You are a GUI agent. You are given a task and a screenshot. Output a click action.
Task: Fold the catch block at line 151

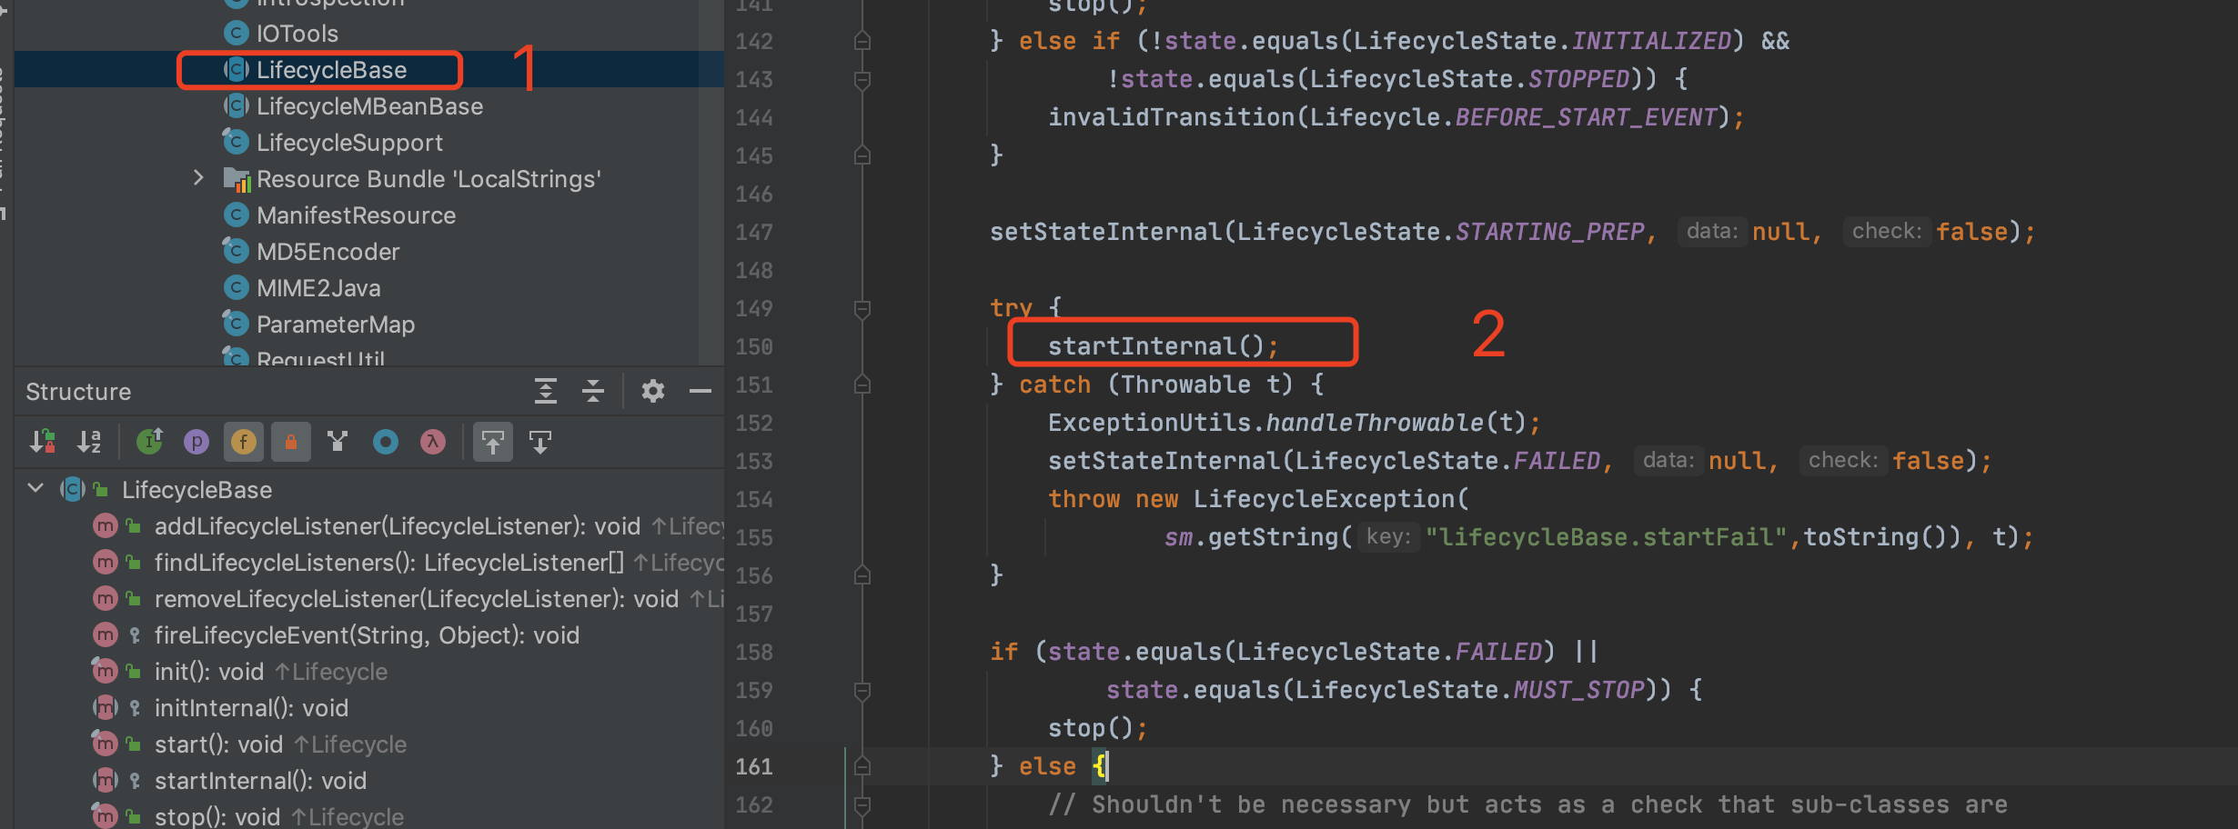[862, 385]
